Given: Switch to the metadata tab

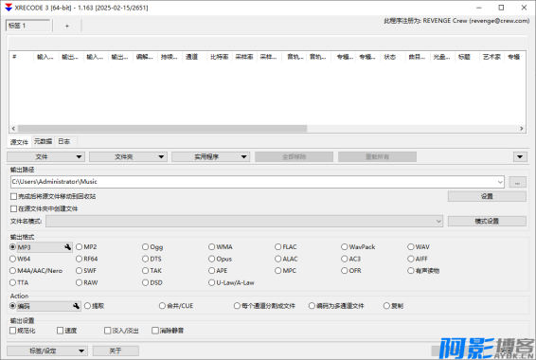Looking at the screenshot, I should (43, 141).
